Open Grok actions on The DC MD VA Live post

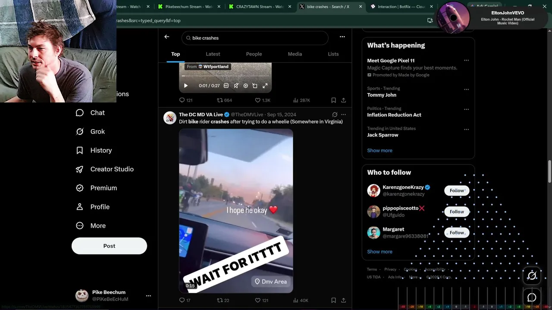click(335, 115)
